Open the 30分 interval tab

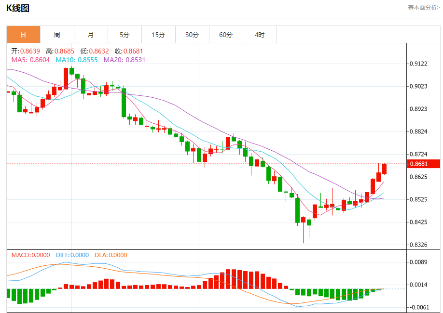coord(192,35)
